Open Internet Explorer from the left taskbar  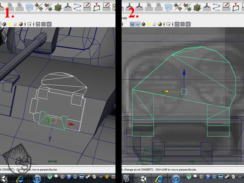point(20,178)
